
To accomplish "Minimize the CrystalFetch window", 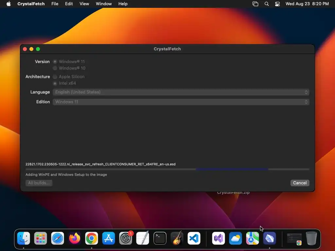I will [31, 49].
